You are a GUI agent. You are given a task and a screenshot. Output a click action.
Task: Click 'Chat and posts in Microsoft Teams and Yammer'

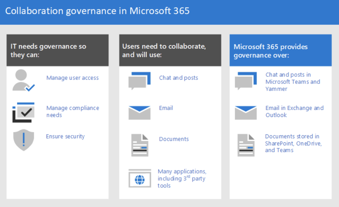coord(293,82)
